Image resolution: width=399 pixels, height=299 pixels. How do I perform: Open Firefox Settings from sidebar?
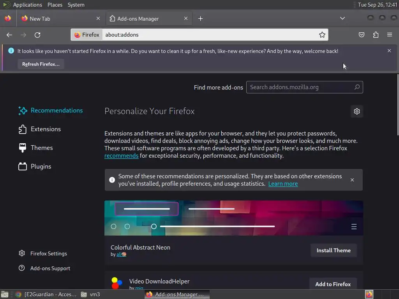43,253
